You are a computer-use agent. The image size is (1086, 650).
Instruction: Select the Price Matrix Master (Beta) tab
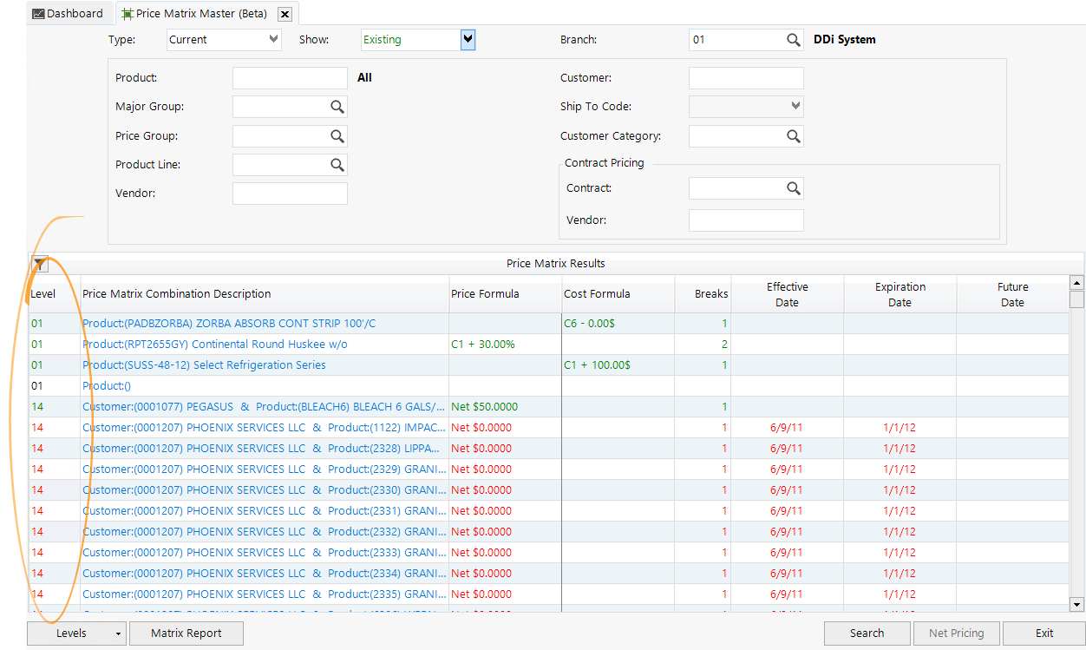tap(200, 14)
